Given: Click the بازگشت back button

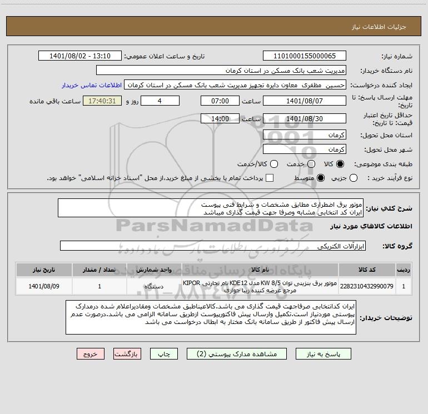Looking at the screenshot, I should [127, 354].
